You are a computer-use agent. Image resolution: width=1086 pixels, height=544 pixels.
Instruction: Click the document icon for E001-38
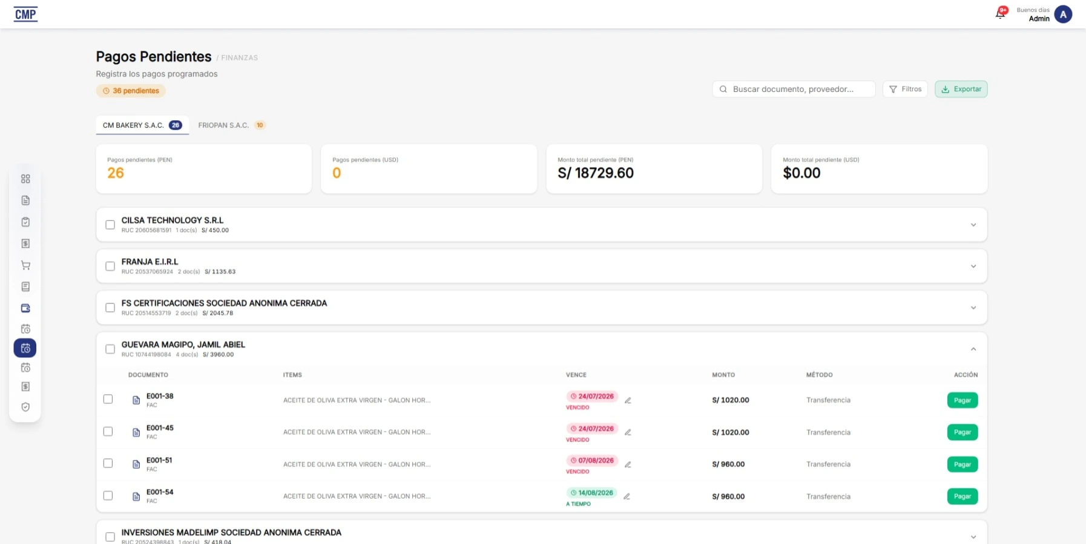coord(136,400)
